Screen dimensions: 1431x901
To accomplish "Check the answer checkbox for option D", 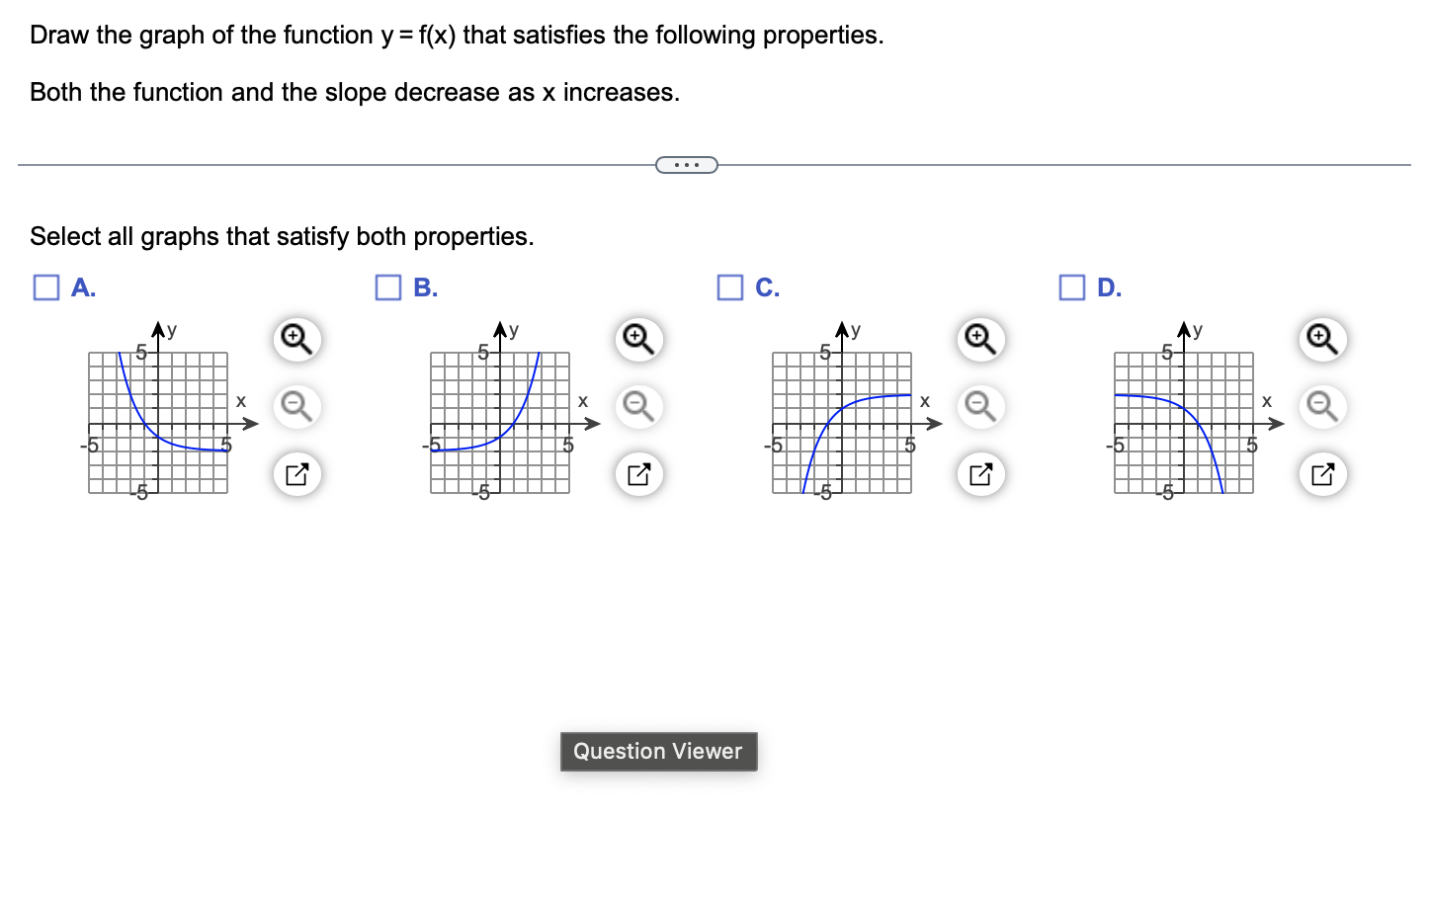I will tap(1071, 287).
